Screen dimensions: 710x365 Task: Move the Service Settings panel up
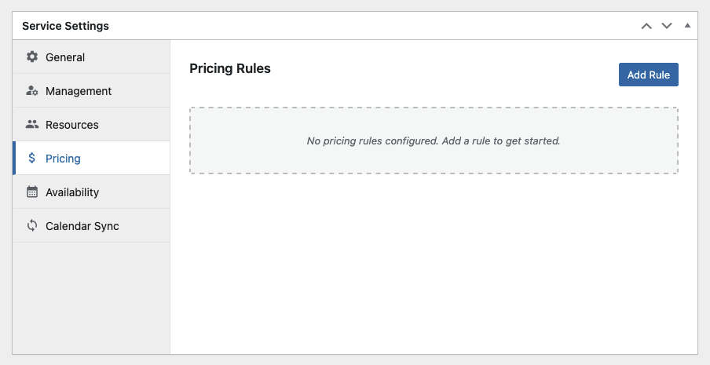click(646, 26)
